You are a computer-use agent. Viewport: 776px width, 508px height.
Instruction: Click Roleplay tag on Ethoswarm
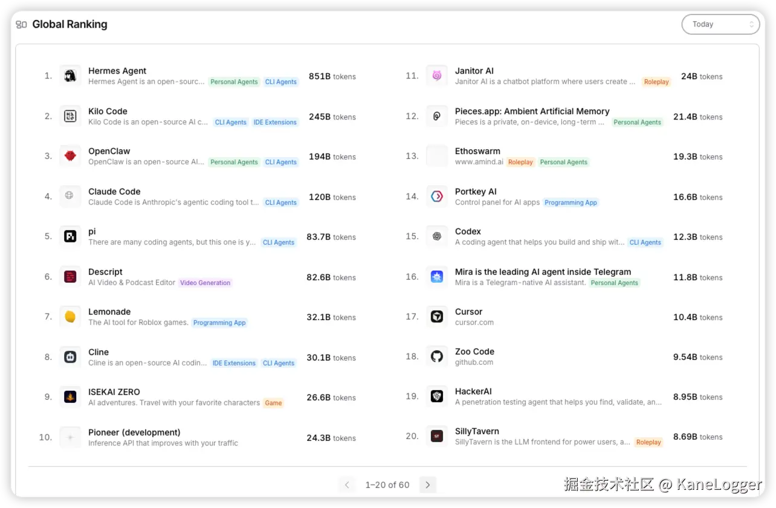point(520,162)
